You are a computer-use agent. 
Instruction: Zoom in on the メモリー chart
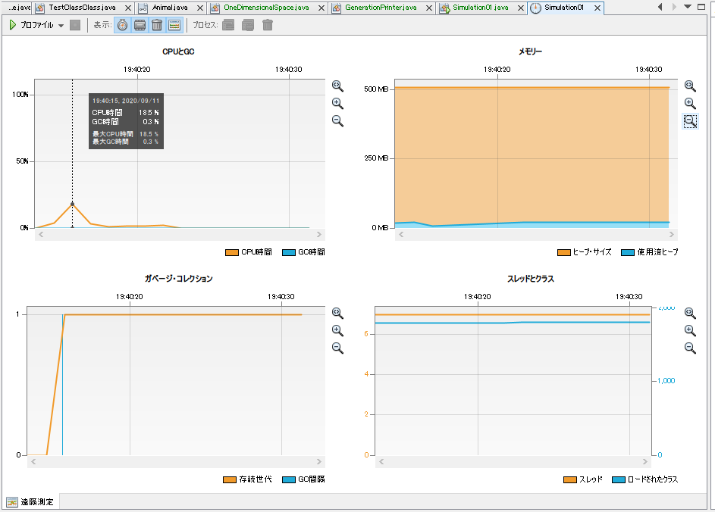tap(690, 104)
